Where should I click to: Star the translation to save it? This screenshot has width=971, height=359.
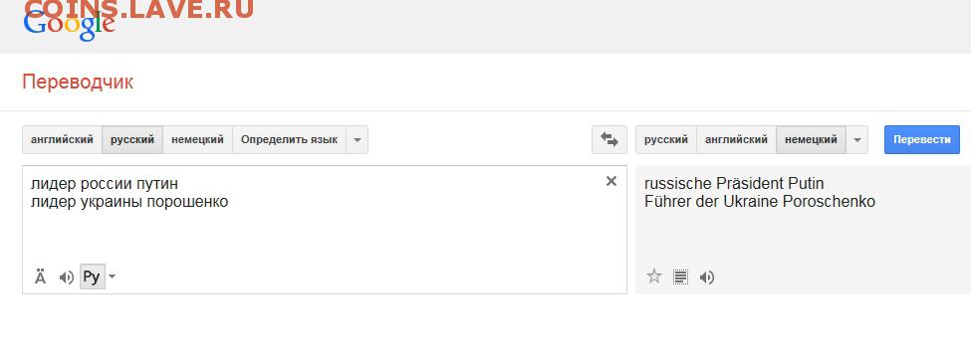click(654, 276)
